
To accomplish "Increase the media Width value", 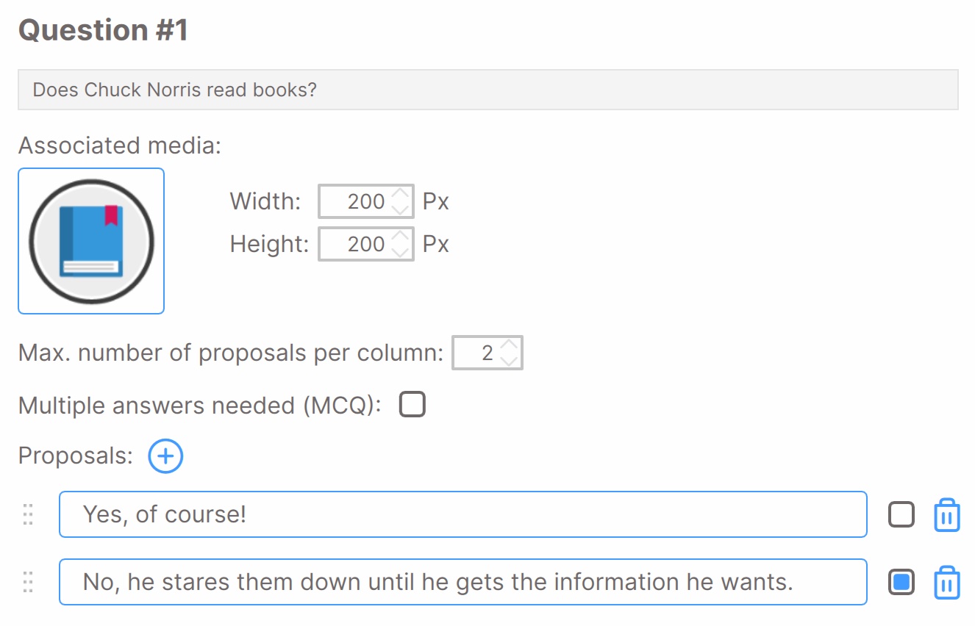I will click(400, 195).
